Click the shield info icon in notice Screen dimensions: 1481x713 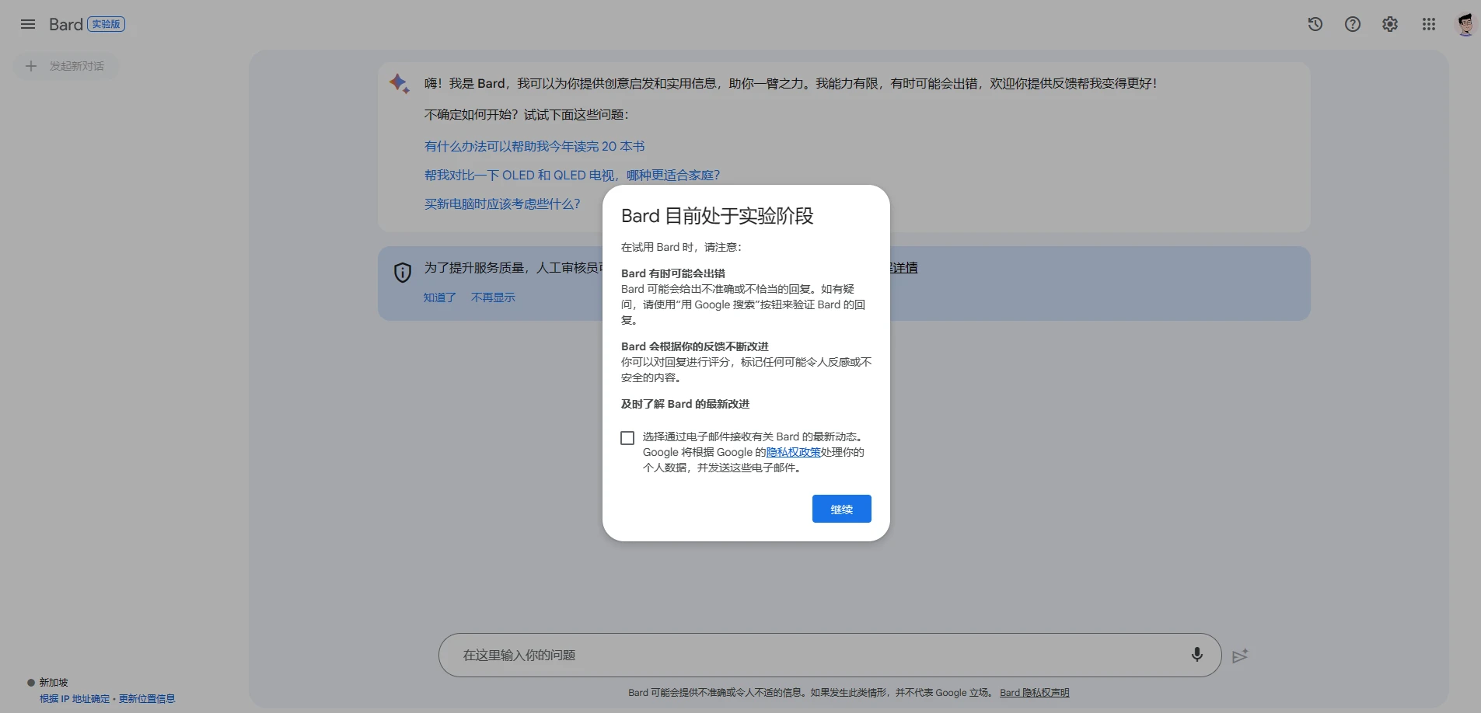(403, 272)
